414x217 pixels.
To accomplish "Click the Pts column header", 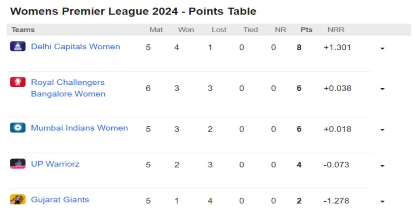I will 306,30.
